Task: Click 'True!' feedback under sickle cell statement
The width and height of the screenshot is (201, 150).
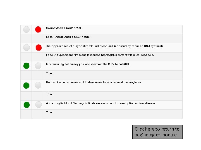Action: [x=49, y=94]
